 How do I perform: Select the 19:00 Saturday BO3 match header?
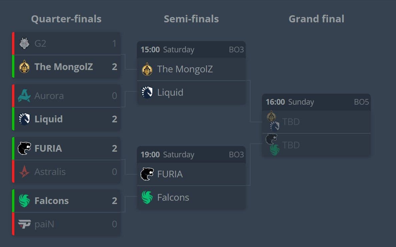(191, 154)
